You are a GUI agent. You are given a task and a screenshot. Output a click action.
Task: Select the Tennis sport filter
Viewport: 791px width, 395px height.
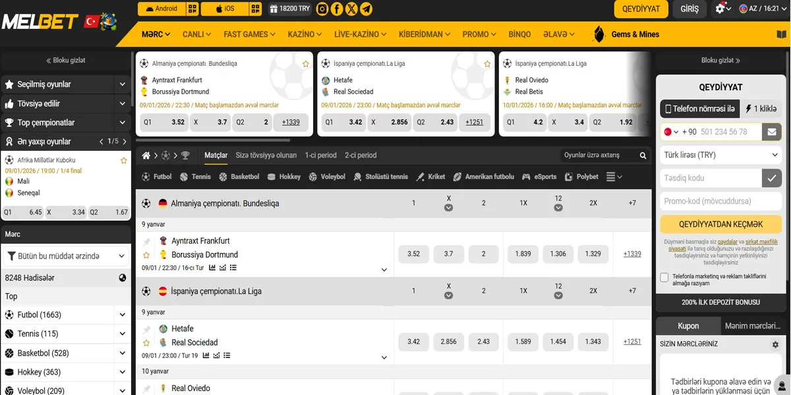pos(196,176)
